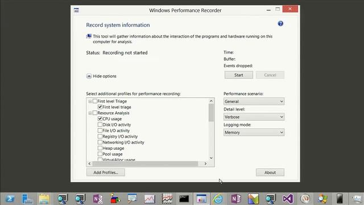
Task: Click the 'Recording not started' status text
Action: pyautogui.click(x=125, y=53)
